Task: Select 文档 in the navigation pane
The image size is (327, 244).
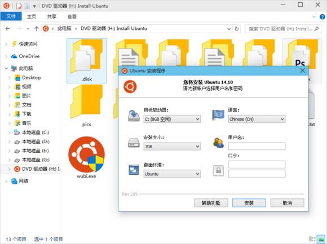Action: point(23,105)
